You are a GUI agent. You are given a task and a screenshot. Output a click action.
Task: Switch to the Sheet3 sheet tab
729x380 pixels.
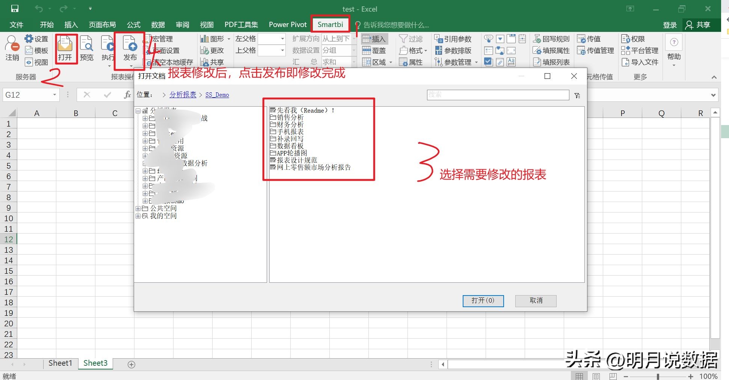click(95, 363)
